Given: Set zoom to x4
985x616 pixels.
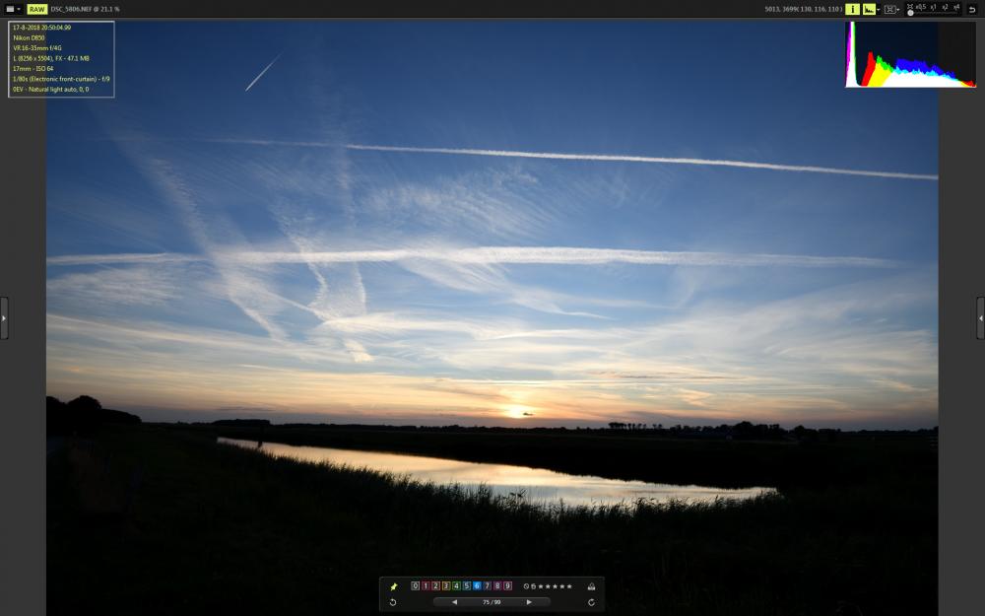Looking at the screenshot, I should [956, 7].
